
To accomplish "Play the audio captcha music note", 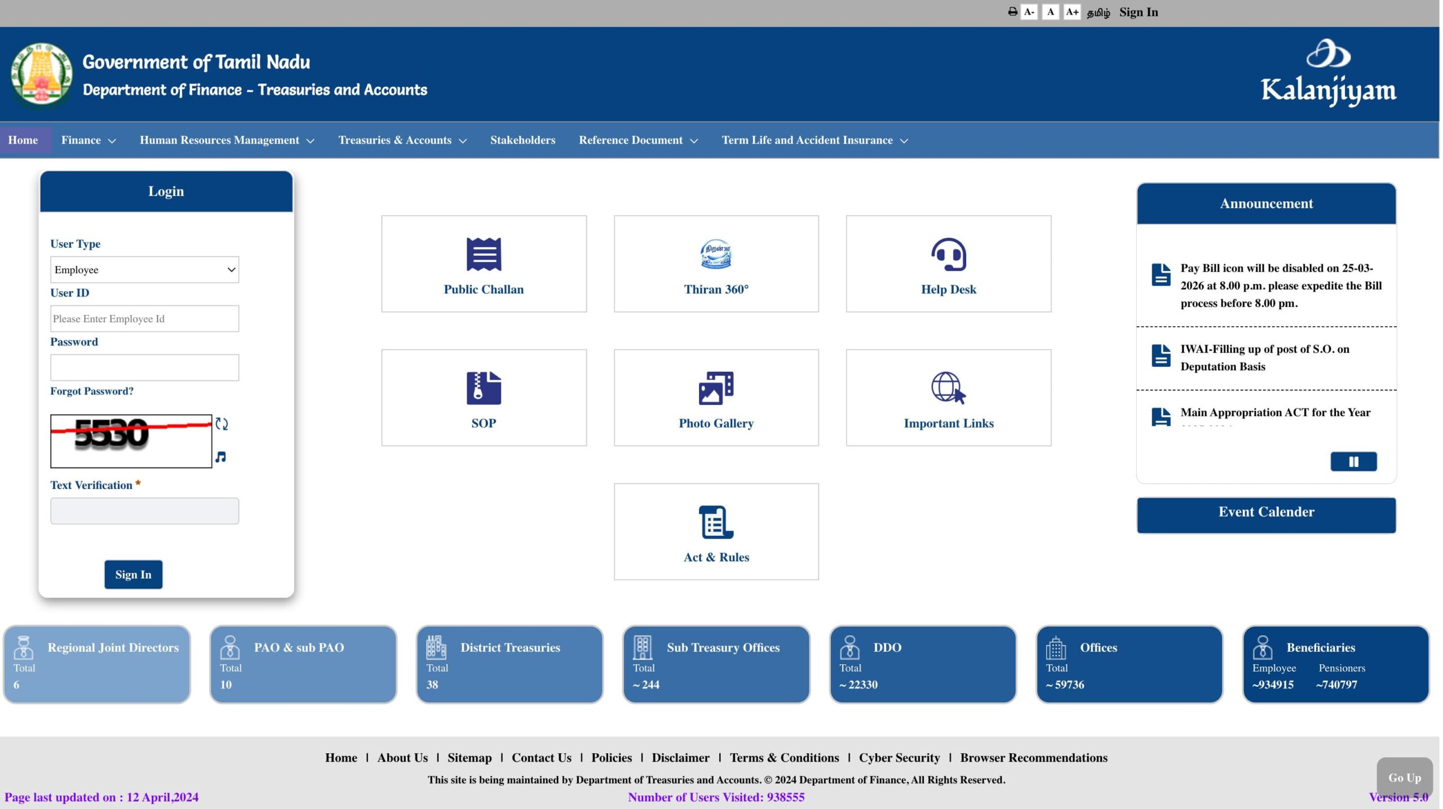I will pyautogui.click(x=220, y=457).
